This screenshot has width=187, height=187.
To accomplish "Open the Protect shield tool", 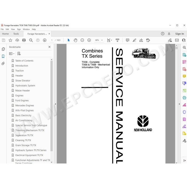I will coord(184,112).
